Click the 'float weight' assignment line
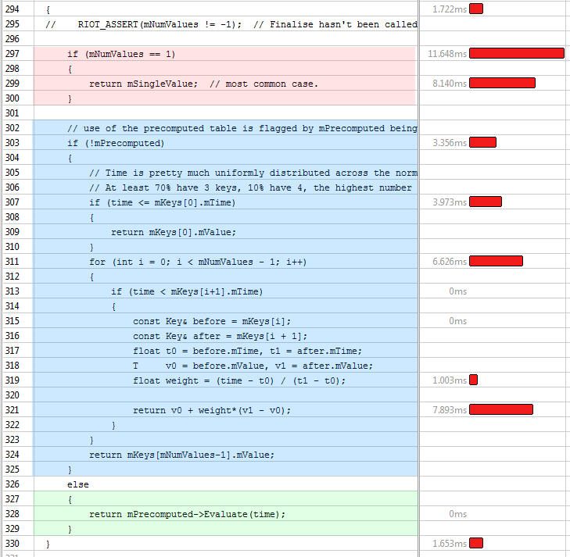Viewport: 570px width, 557px height. pos(238,380)
